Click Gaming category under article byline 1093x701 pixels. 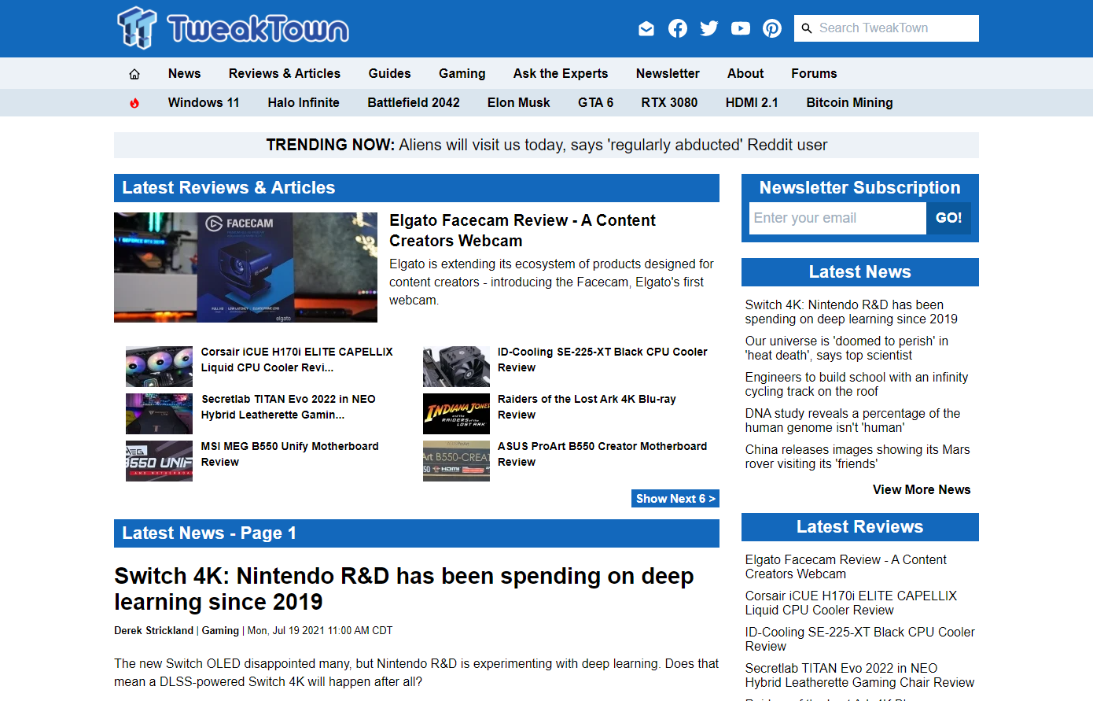220,630
